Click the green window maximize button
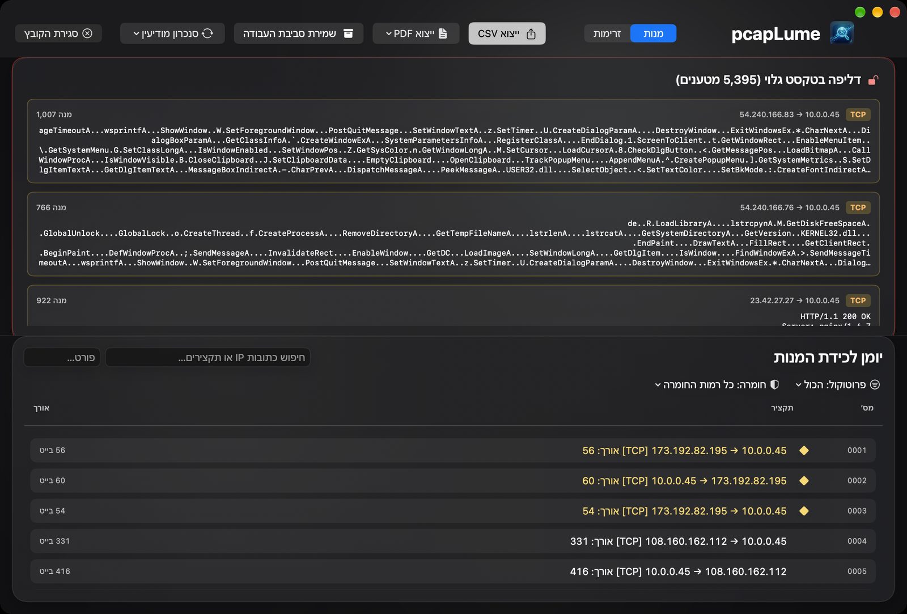 click(860, 12)
